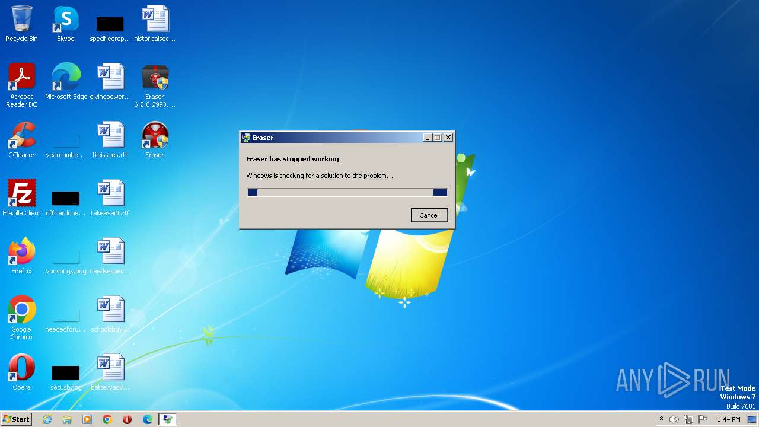759x427 pixels.
Task: Open Chrome from the taskbar
Action: (107, 419)
